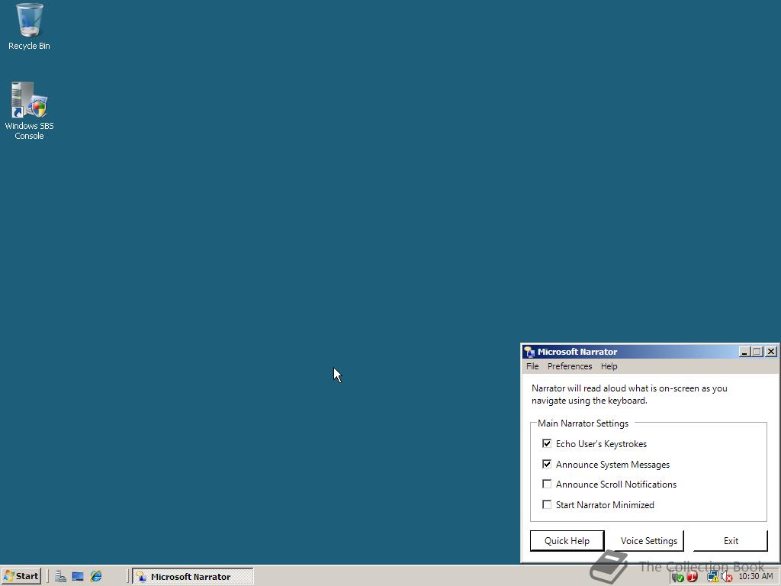Viewport: 781px width, 586px height.
Task: Click the red alert tray icon
Action: click(693, 577)
